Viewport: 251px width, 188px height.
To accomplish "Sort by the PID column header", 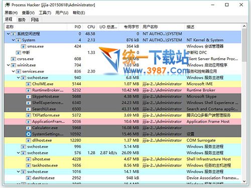I will [75, 27].
